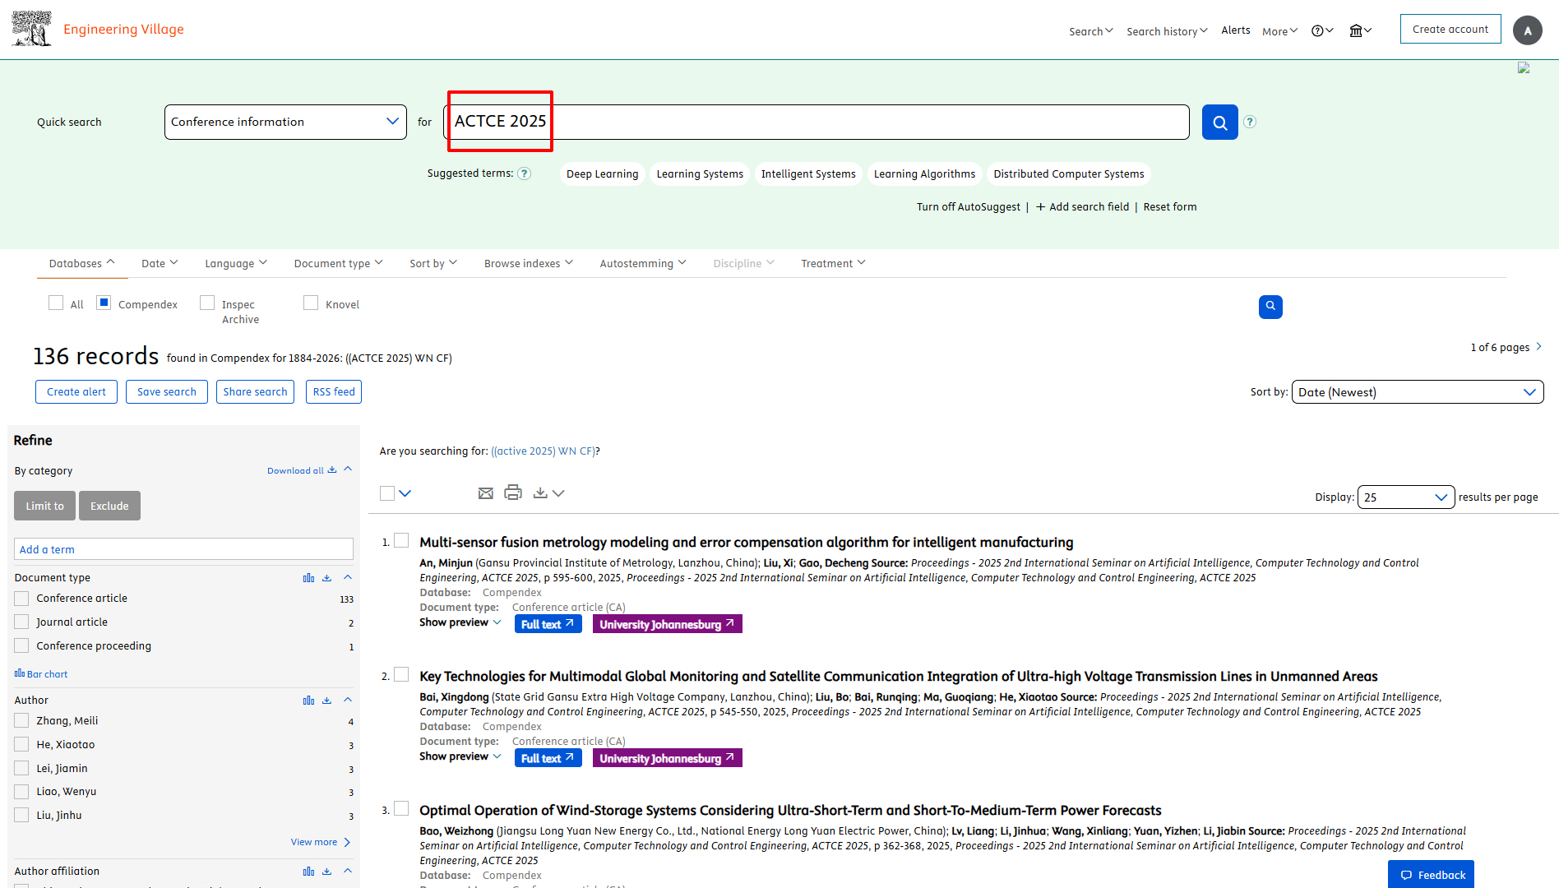Open the search help question mark icon
Screen dimensions: 1559x888
(1250, 122)
